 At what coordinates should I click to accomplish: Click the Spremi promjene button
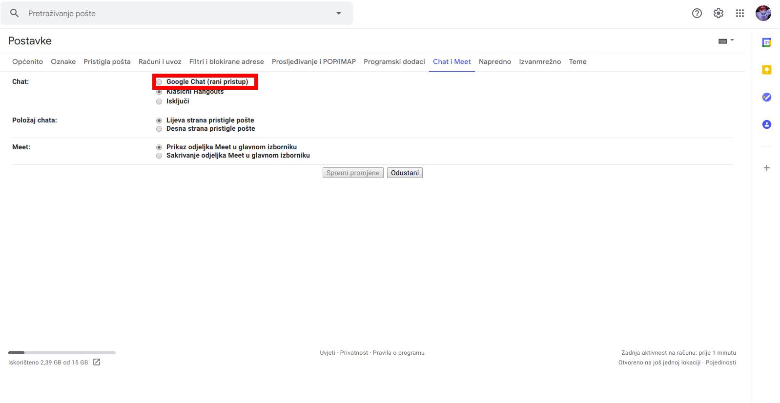tap(353, 173)
